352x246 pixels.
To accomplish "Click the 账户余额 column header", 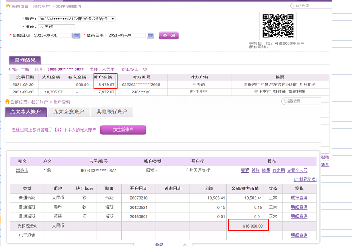I will (x=103, y=77).
